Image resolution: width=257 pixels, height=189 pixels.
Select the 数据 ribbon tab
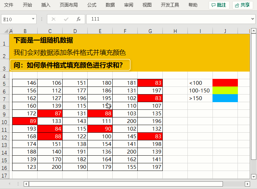110,5
